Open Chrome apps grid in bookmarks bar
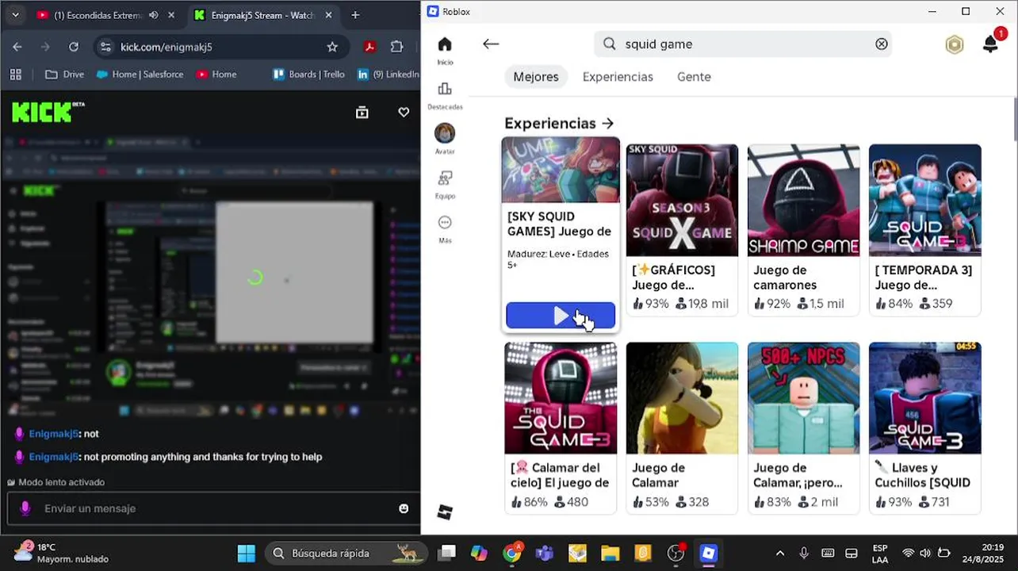This screenshot has width=1018, height=571. [x=15, y=75]
